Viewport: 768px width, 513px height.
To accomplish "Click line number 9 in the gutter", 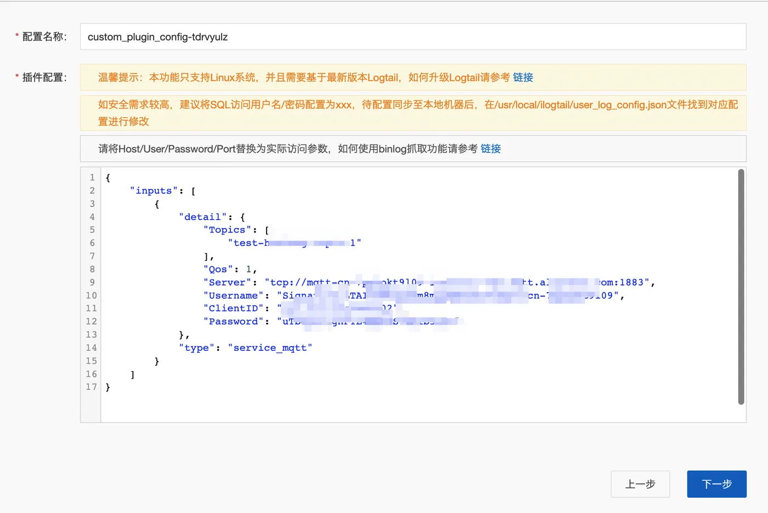I will click(92, 282).
